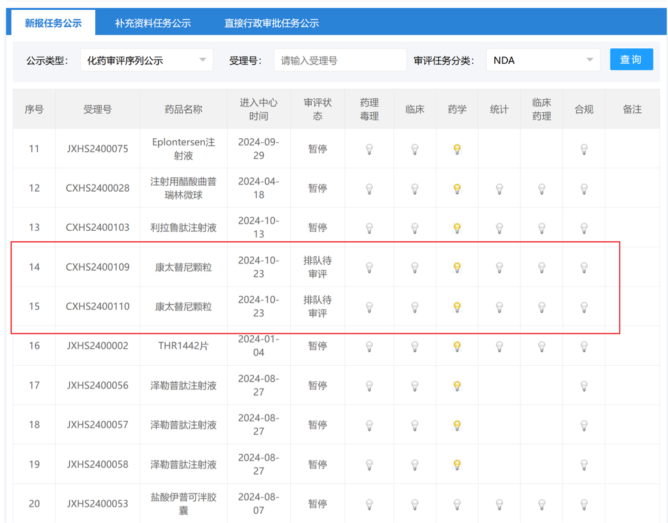Open the 直接行政审批任务公示 tab

pyautogui.click(x=271, y=23)
